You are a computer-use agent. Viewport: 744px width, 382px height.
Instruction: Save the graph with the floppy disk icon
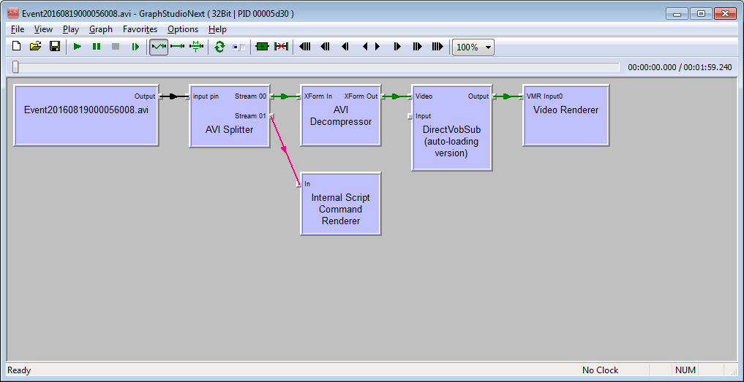pos(55,47)
